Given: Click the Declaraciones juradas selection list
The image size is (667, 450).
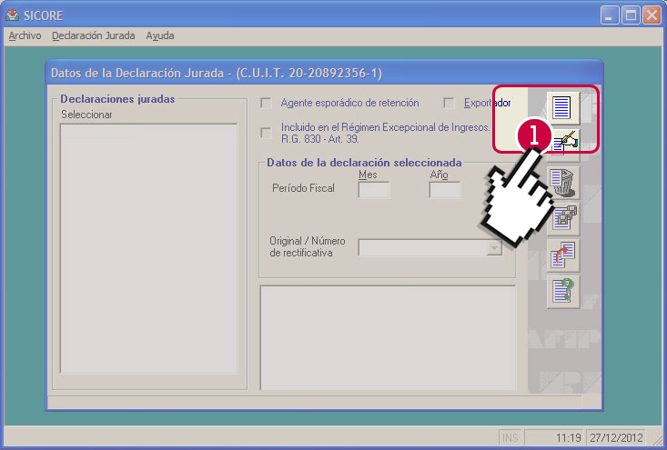Looking at the screenshot, I should point(148,248).
